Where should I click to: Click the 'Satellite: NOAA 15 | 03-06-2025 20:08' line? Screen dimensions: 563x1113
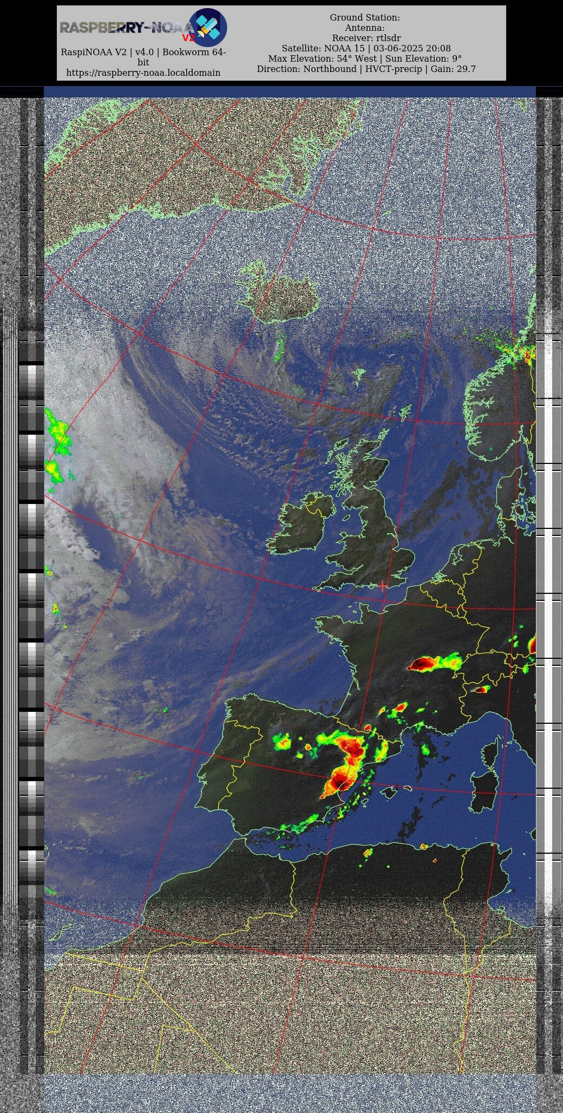(366, 48)
